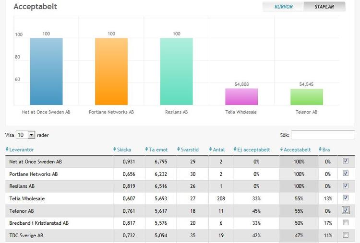Image resolution: width=360 pixels, height=243 pixels.
Task: Click Bra value 17%
Action: [328, 223]
